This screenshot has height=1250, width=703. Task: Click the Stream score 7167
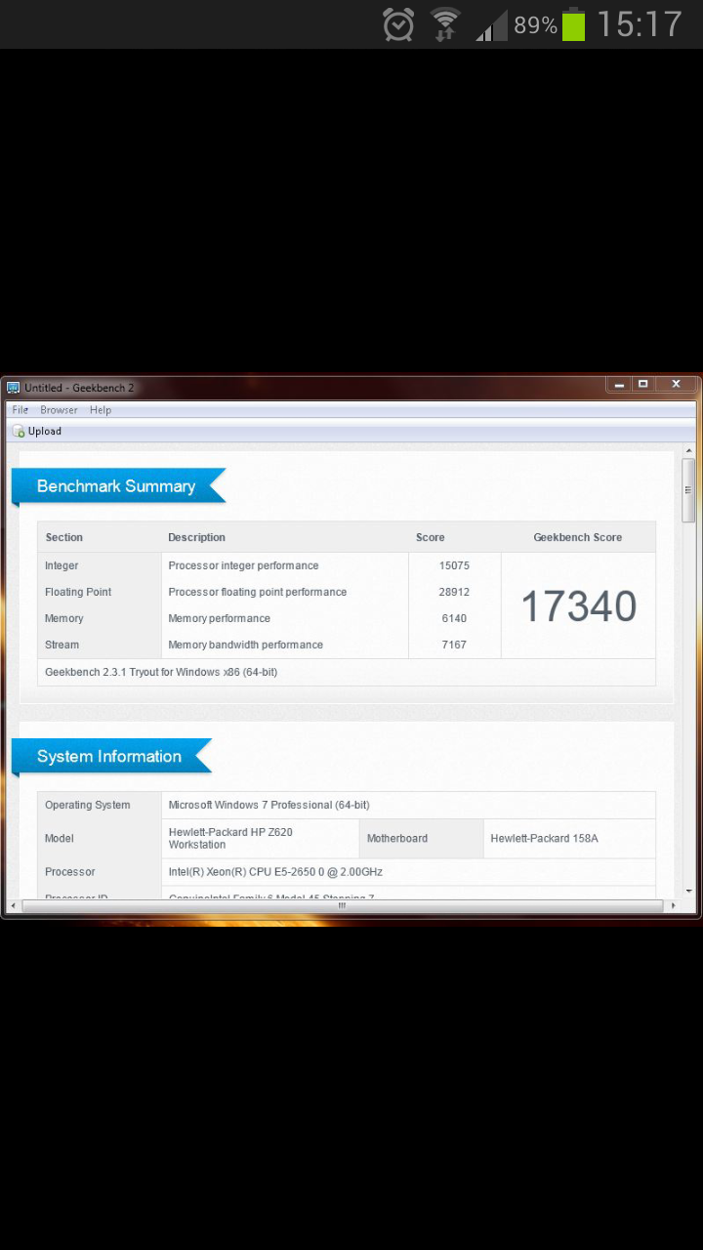(454, 645)
